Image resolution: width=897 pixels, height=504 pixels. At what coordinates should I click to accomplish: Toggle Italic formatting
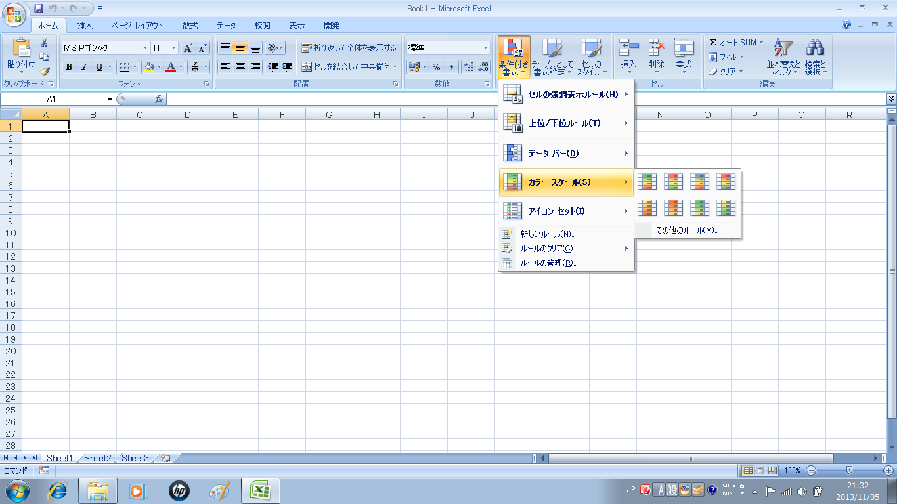coord(84,67)
